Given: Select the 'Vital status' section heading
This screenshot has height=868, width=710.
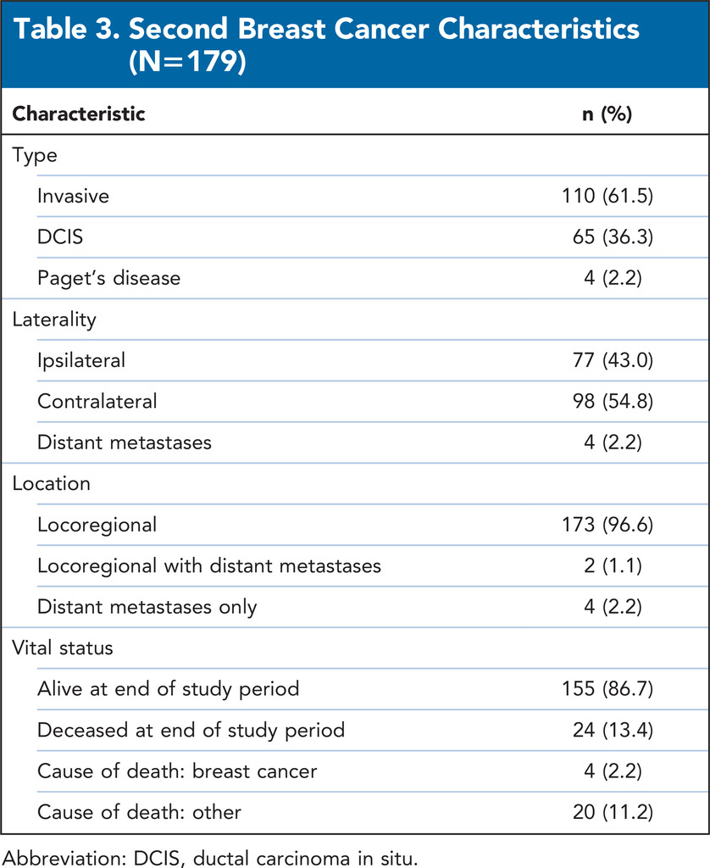Looking at the screenshot, I should [63, 648].
